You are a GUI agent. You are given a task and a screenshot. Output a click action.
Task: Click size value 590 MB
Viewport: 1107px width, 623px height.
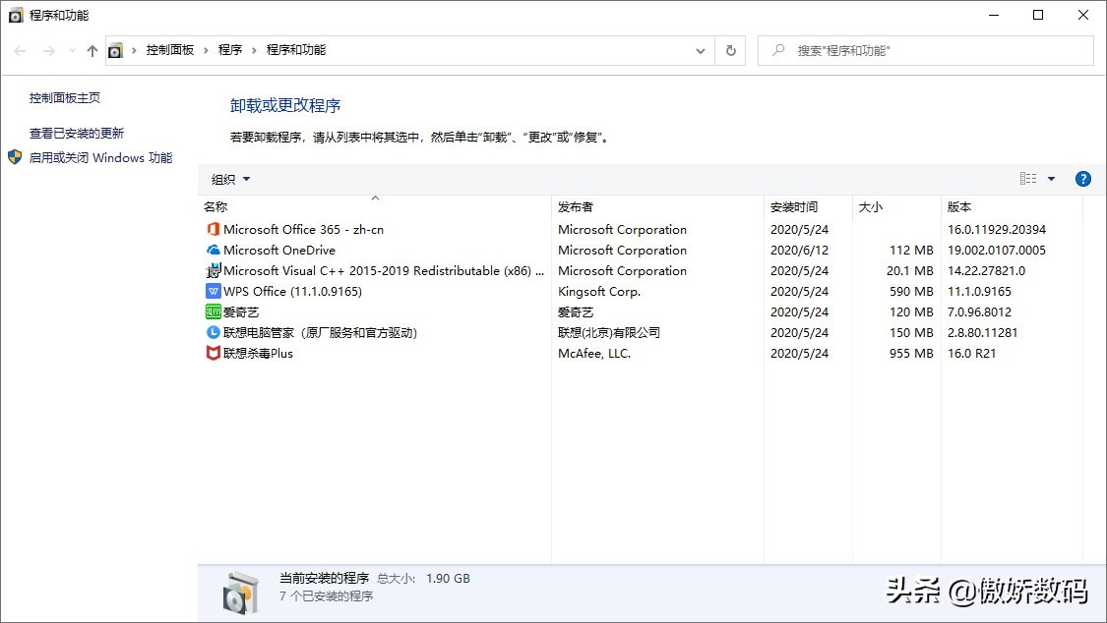[x=911, y=291]
